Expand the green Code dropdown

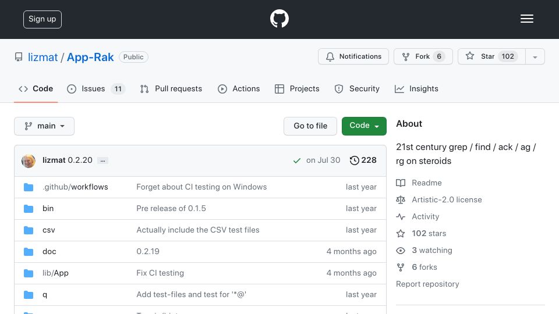(x=364, y=126)
